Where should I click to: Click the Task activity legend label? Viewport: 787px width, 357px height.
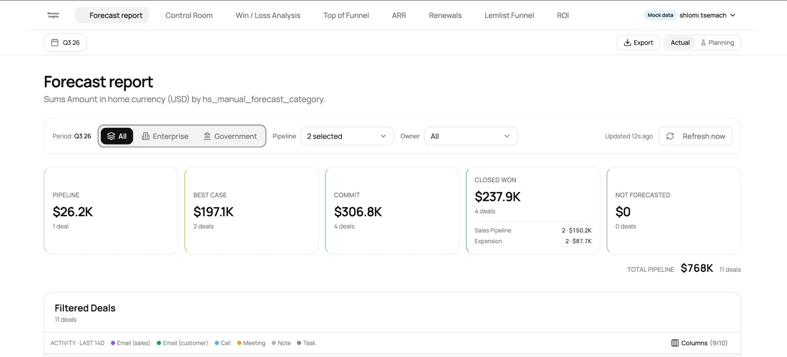coord(309,343)
